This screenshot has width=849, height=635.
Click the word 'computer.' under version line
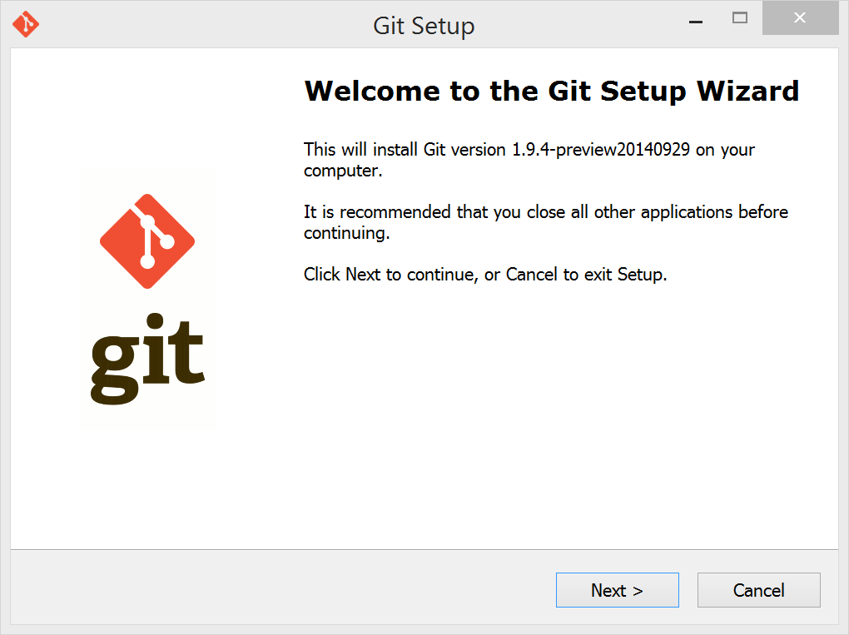pyautogui.click(x=343, y=171)
